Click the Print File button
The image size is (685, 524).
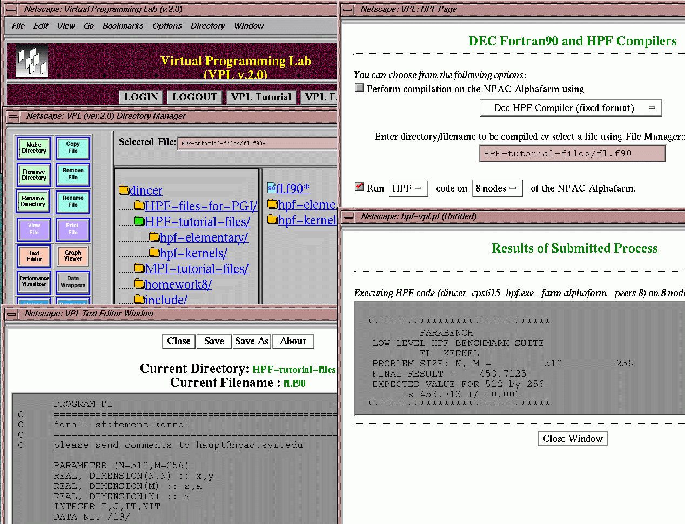tap(72, 229)
